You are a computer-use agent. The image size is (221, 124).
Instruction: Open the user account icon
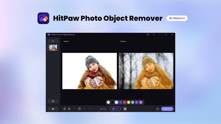coord(148,35)
